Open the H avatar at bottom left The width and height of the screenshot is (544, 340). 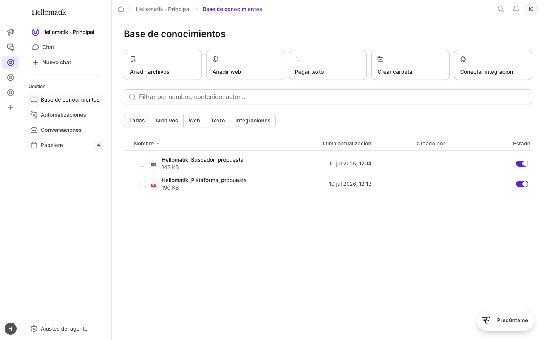[11, 329]
